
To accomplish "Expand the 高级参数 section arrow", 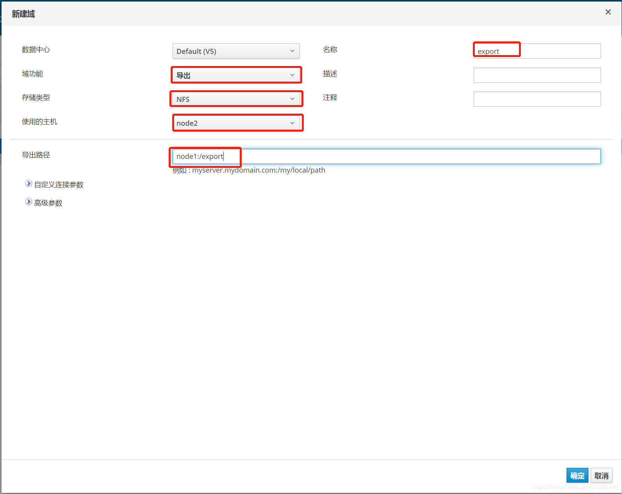I will point(29,202).
